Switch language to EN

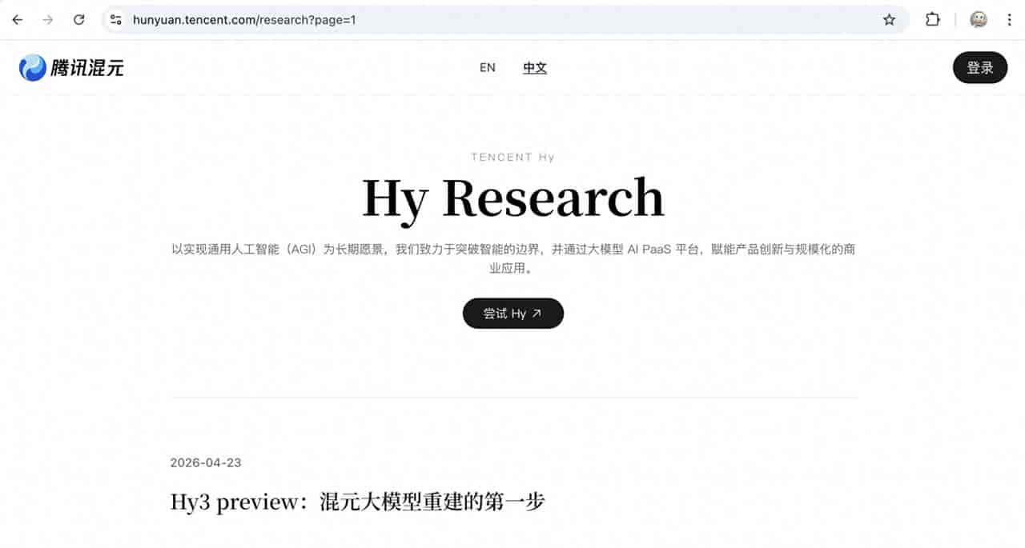tap(487, 68)
